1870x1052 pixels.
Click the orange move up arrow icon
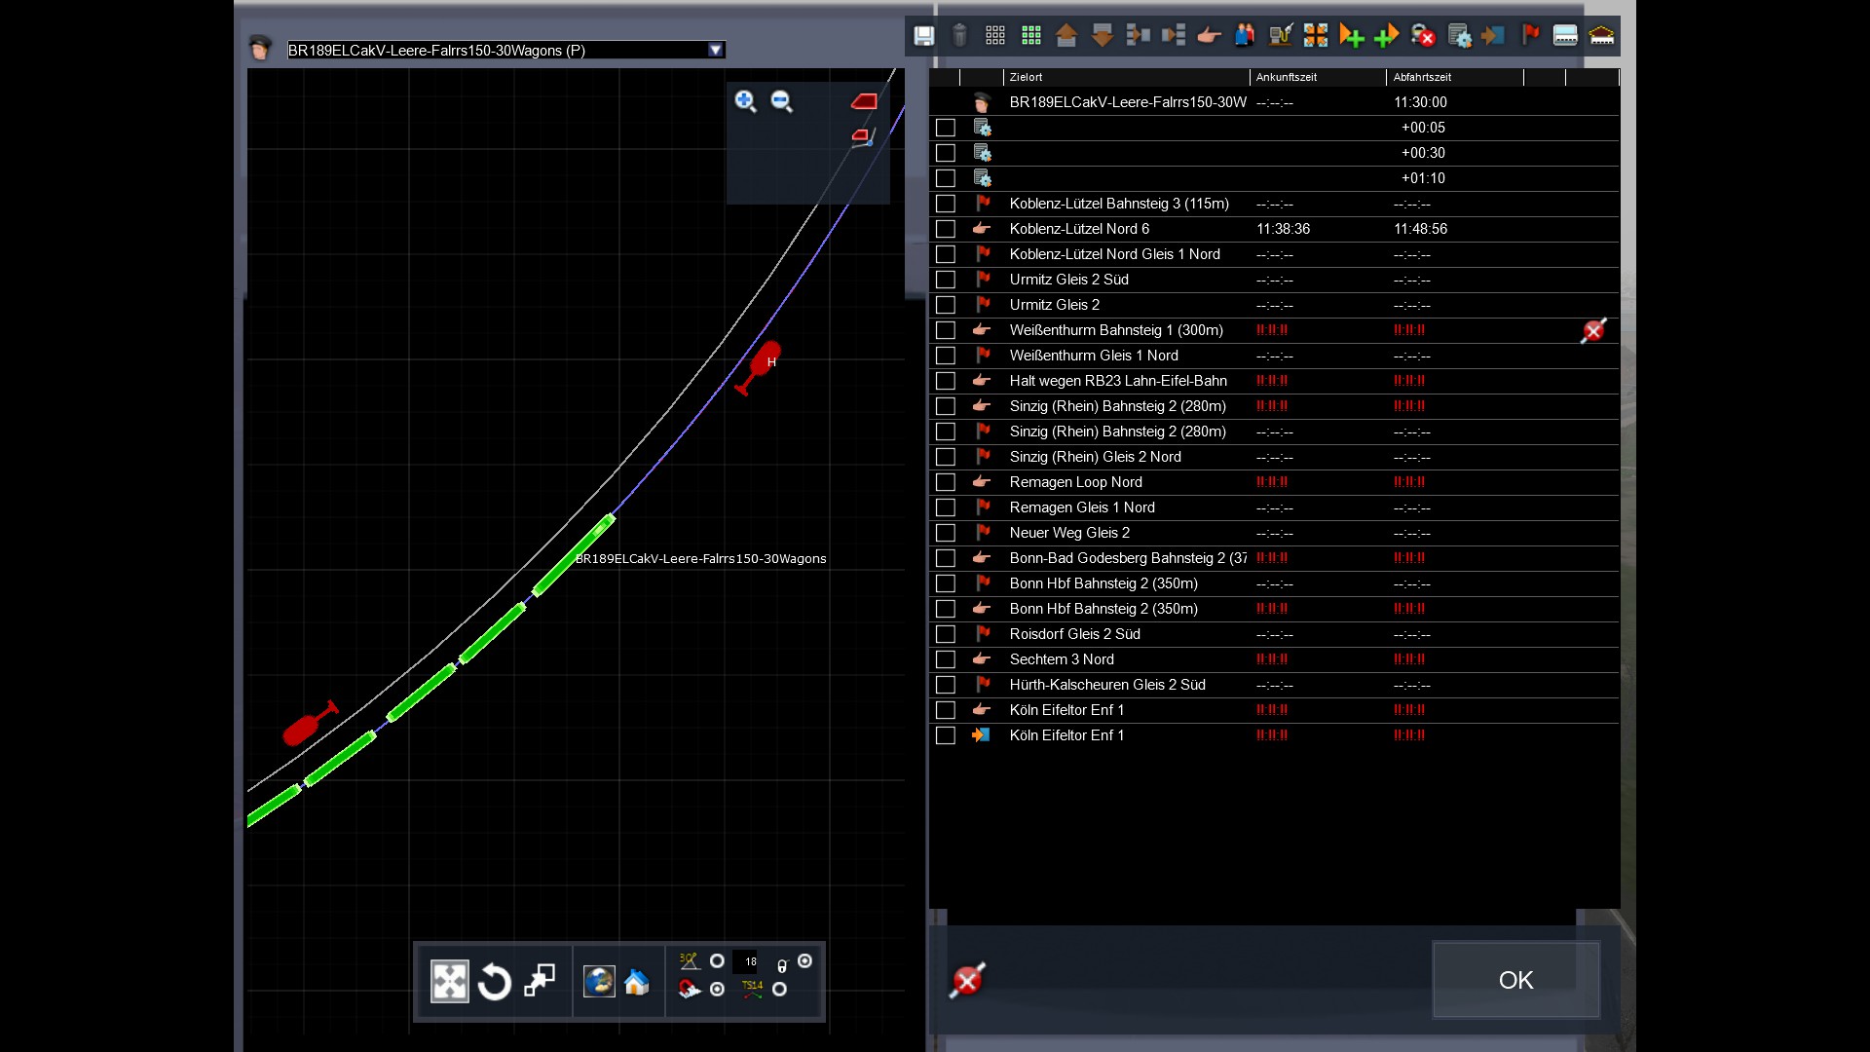1066,36
